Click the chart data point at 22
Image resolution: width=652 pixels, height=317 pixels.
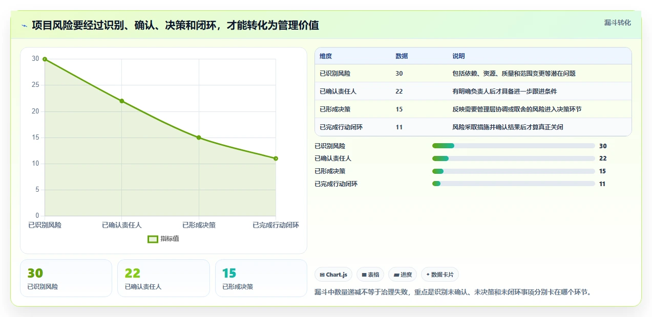[121, 101]
